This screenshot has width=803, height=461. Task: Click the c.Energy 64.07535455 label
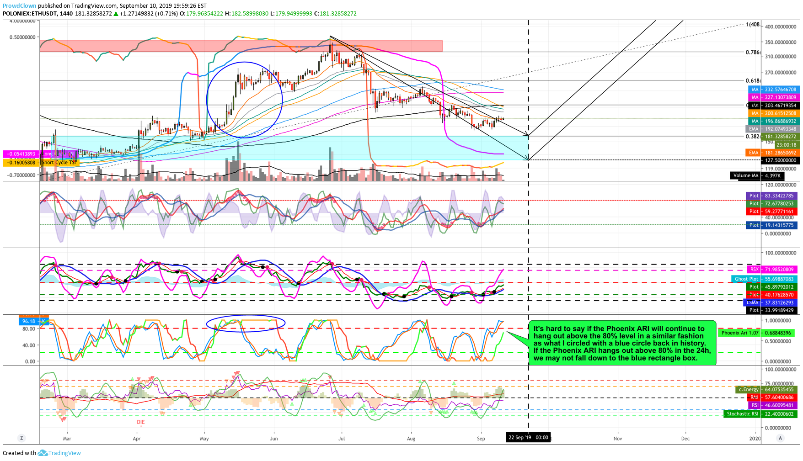(767, 389)
